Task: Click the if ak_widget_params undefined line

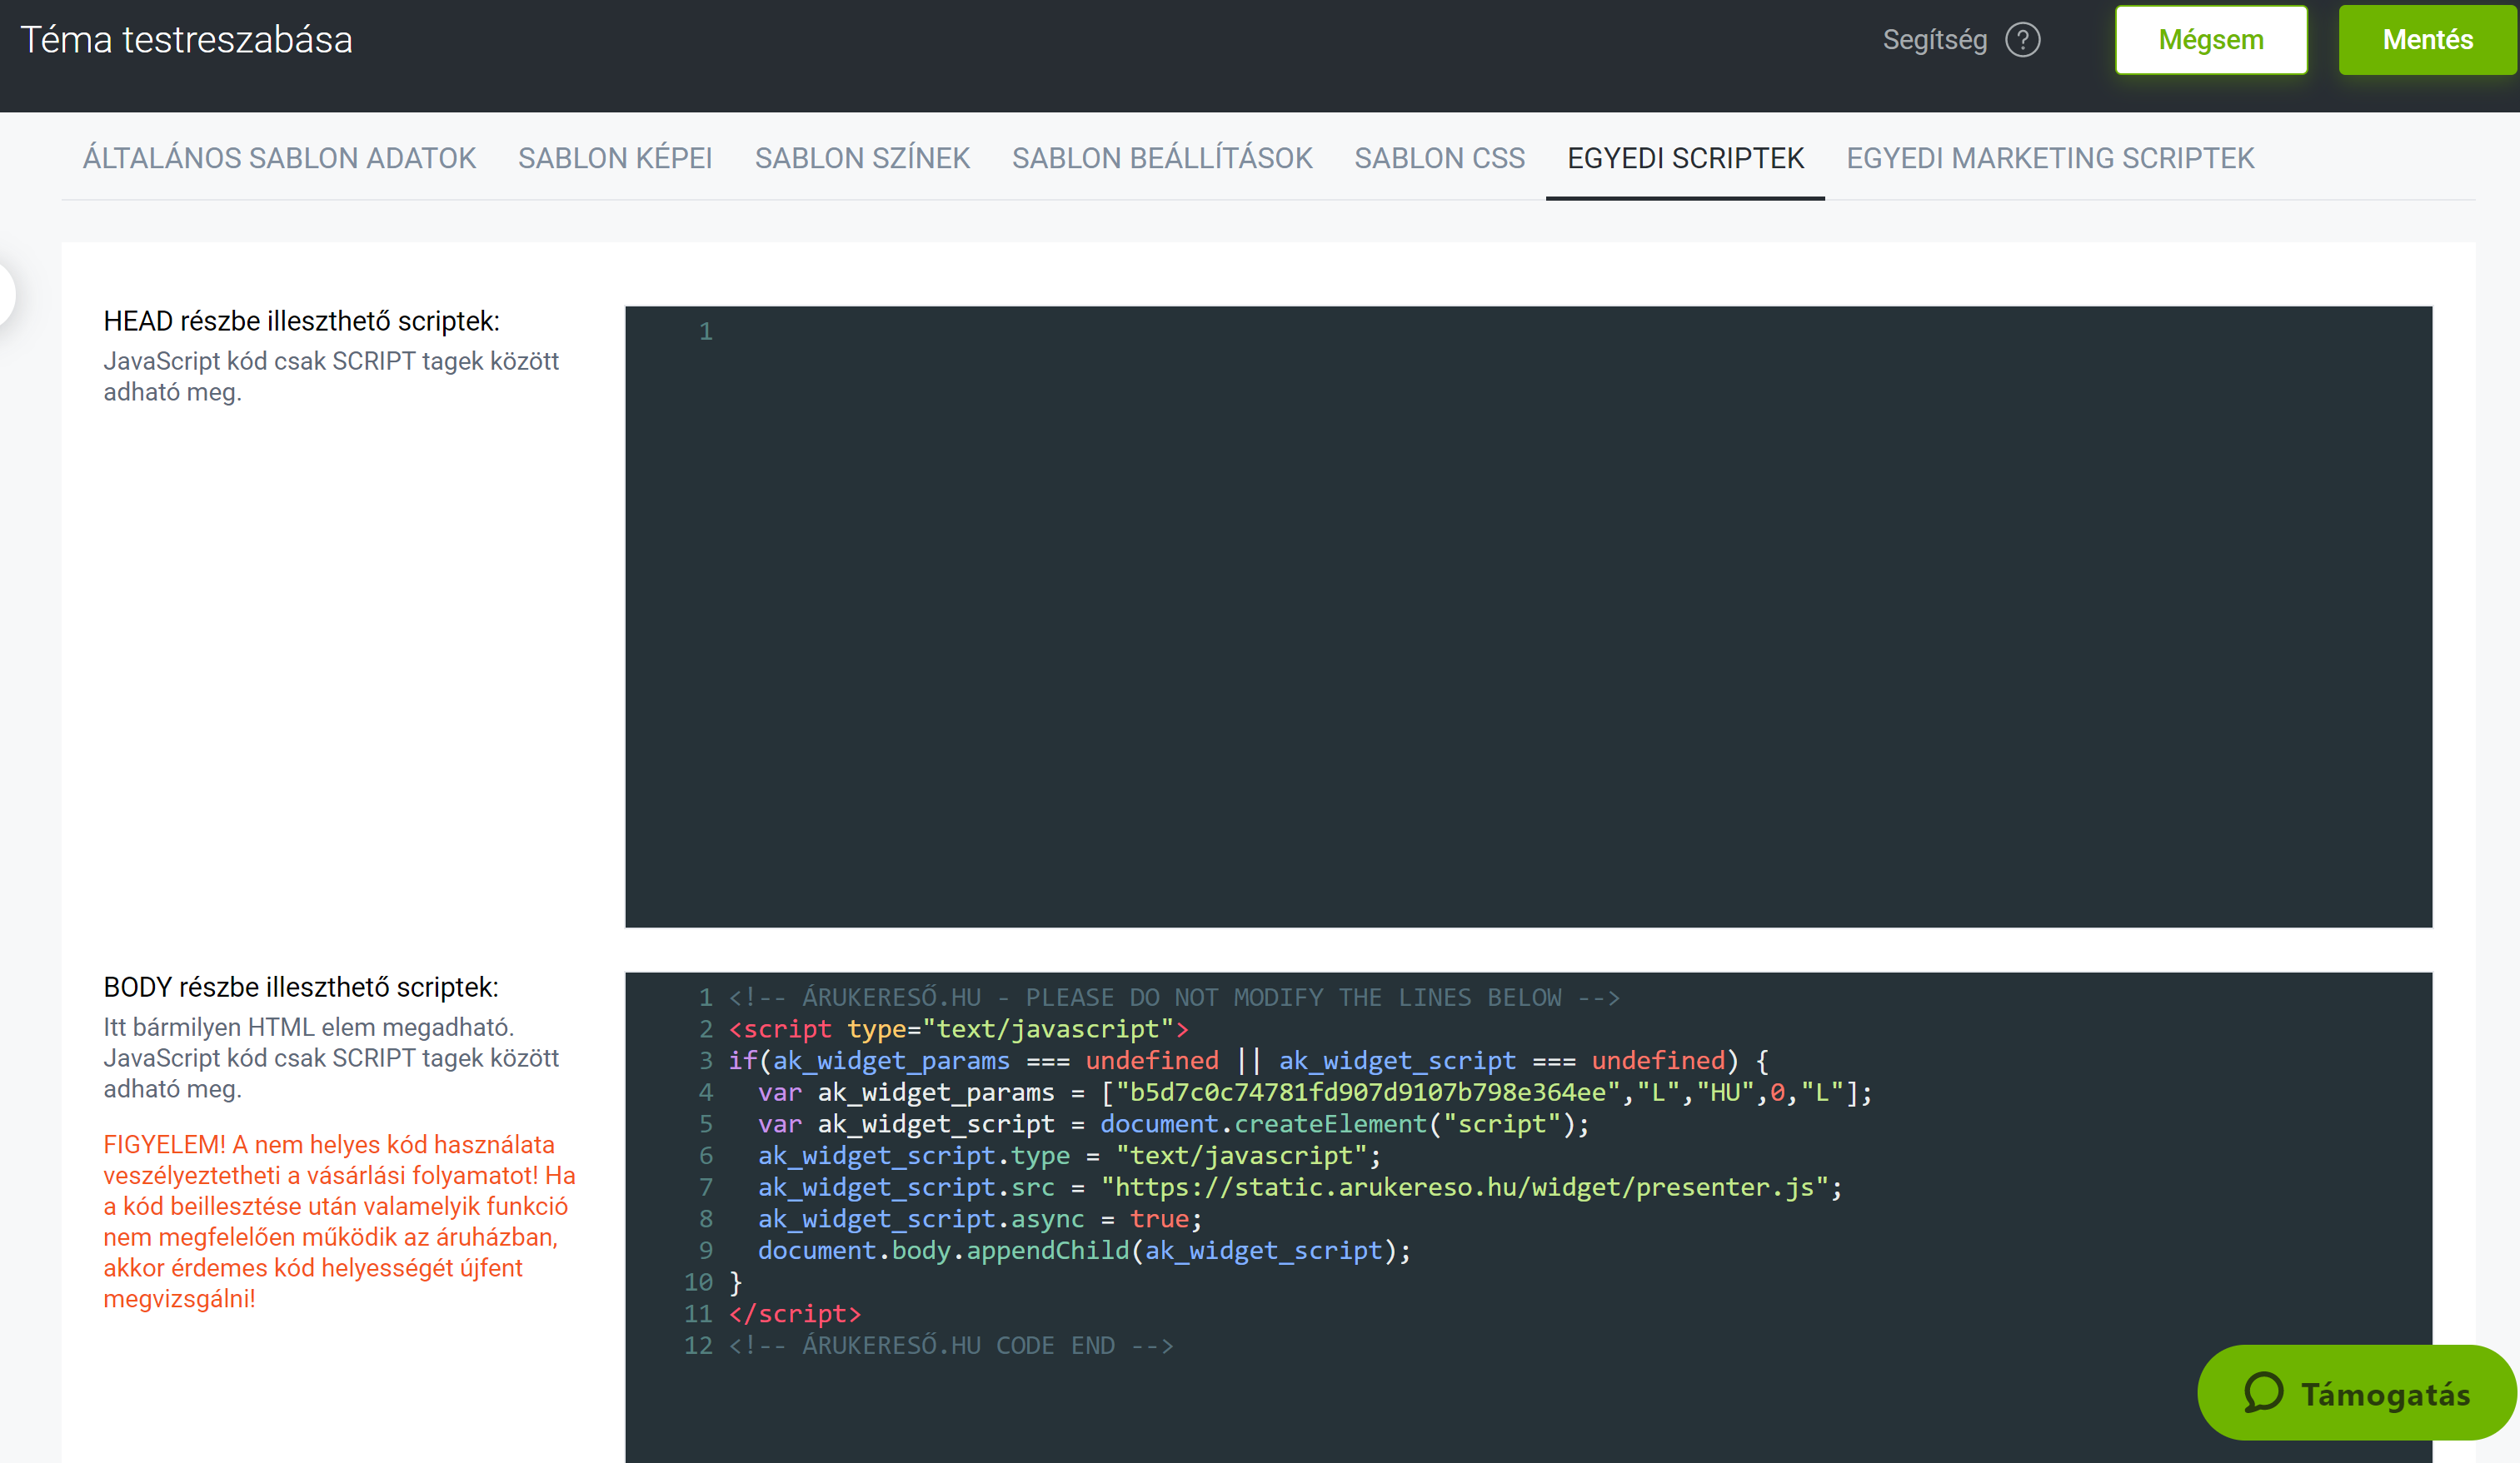Action: (x=1248, y=1062)
